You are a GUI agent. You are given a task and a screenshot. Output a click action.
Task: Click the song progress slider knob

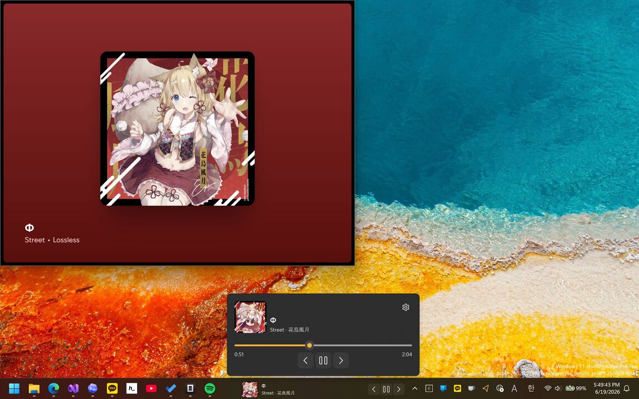point(310,345)
